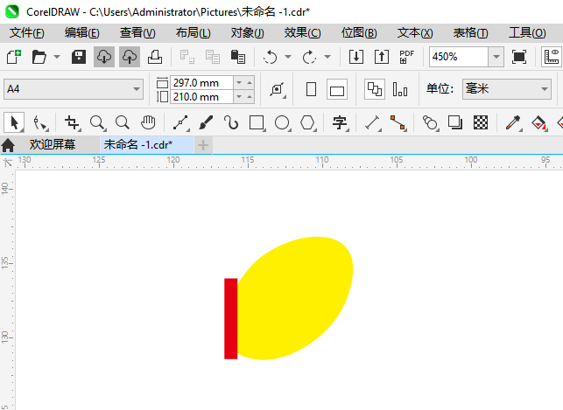The height and width of the screenshot is (410, 563).
Task: Select the Crop tool
Action: [72, 123]
